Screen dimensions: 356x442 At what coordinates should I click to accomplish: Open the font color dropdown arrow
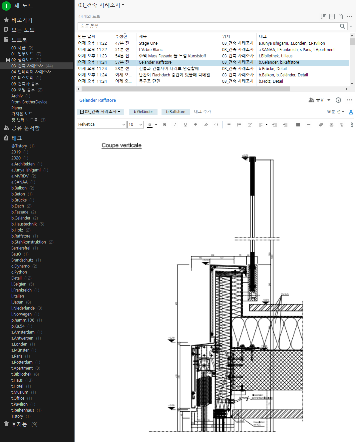[156, 125]
